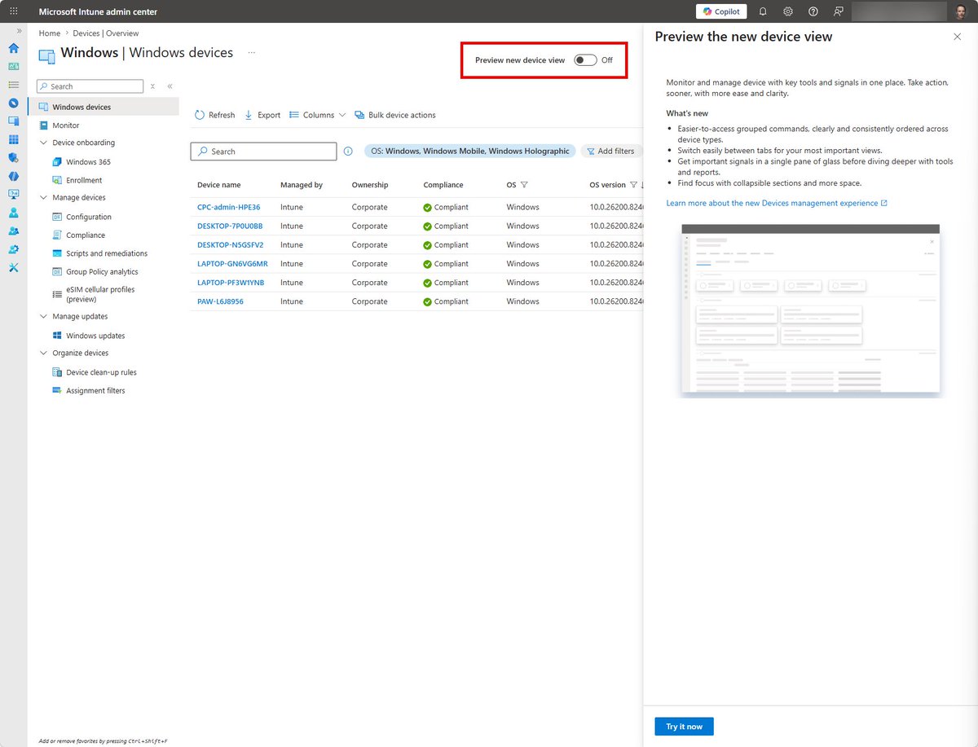Open the help question mark icon
The image size is (978, 747).
813,11
